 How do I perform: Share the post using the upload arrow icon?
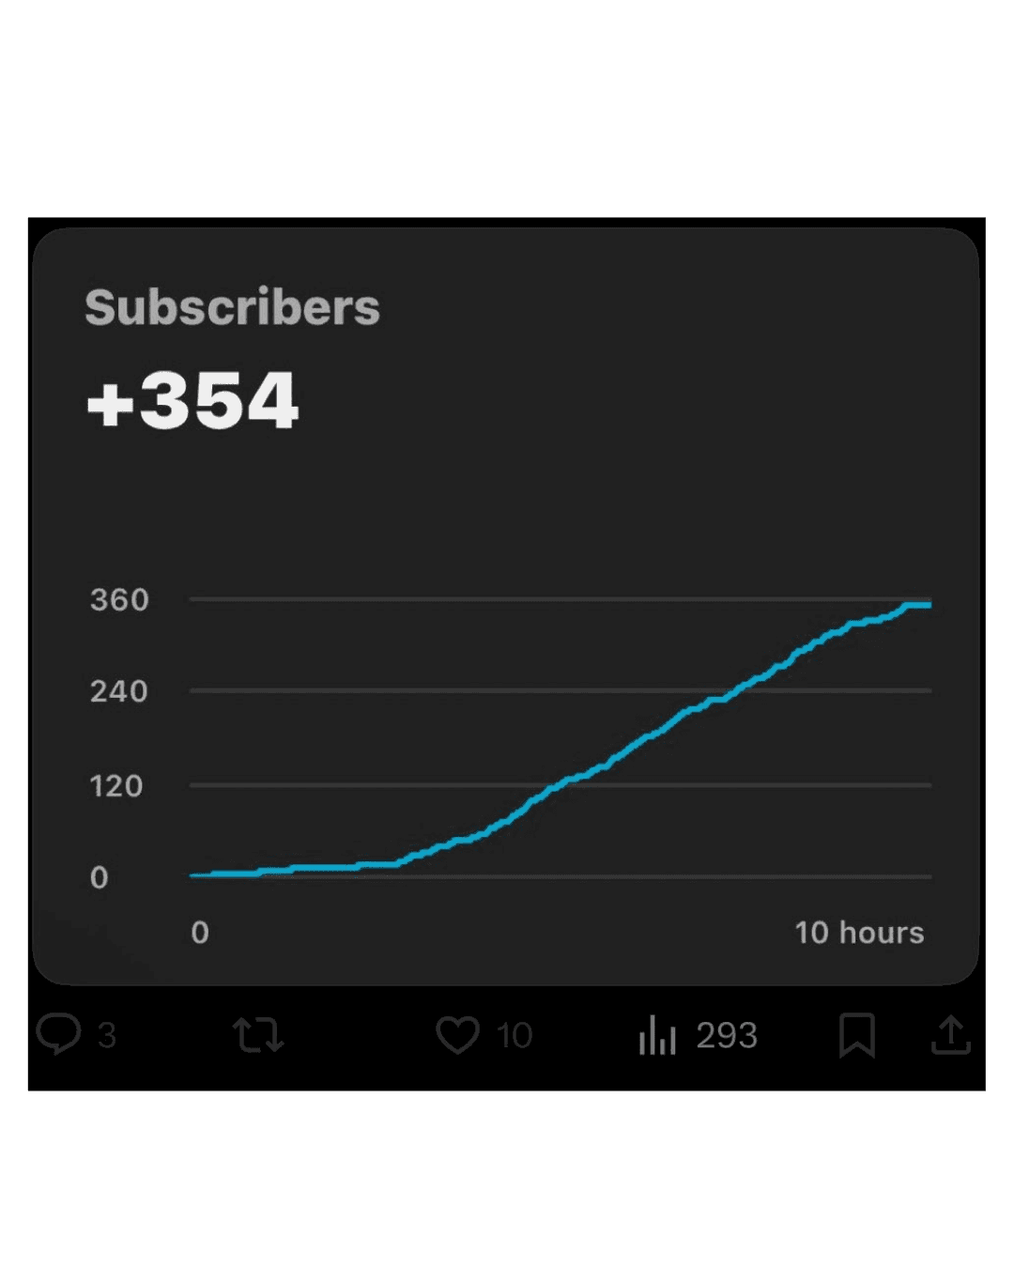(x=950, y=1034)
